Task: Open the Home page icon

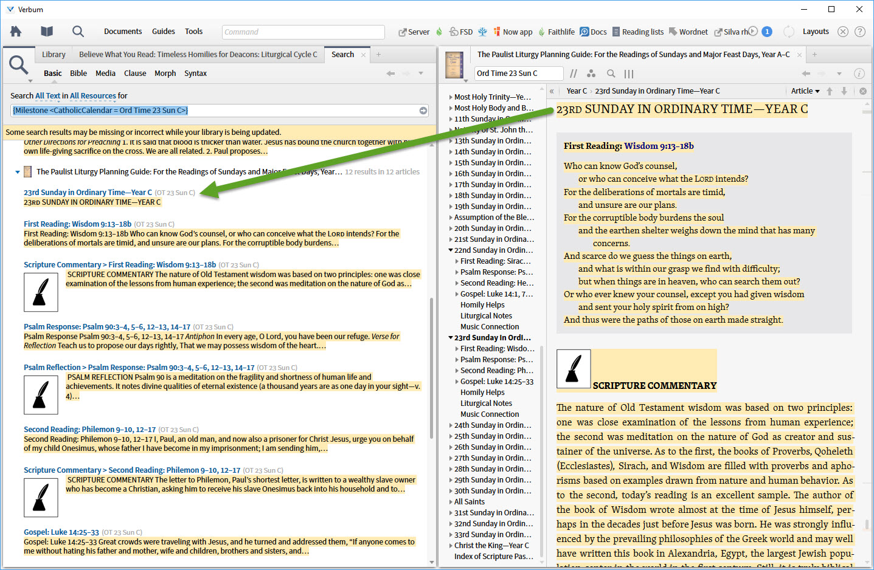Action: click(16, 32)
